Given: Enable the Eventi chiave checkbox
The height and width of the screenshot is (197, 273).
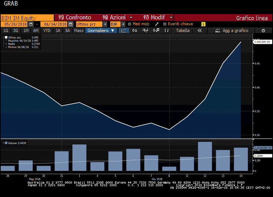Looking at the screenshot, I should coord(165,24).
